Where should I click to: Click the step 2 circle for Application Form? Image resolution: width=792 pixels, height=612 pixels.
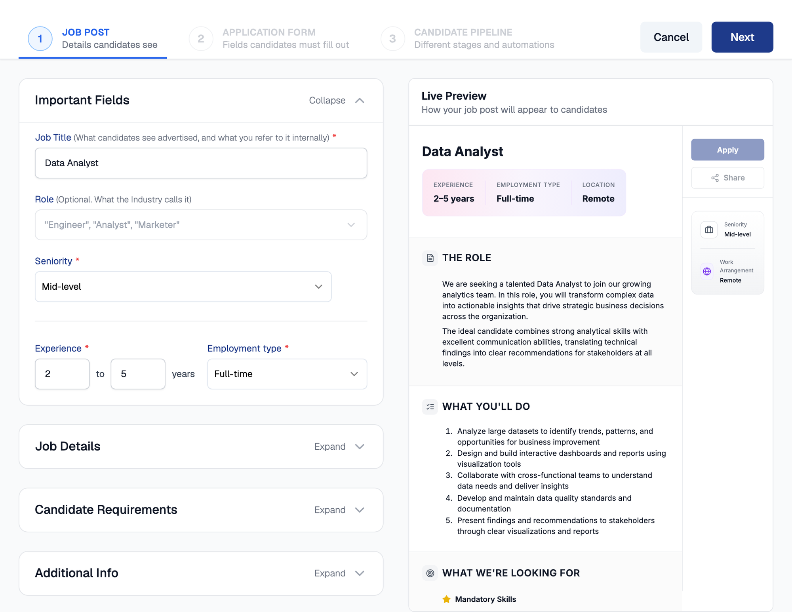[x=201, y=38]
